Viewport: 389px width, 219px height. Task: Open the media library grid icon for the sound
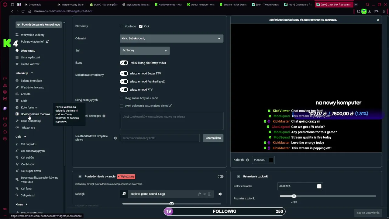(210, 194)
